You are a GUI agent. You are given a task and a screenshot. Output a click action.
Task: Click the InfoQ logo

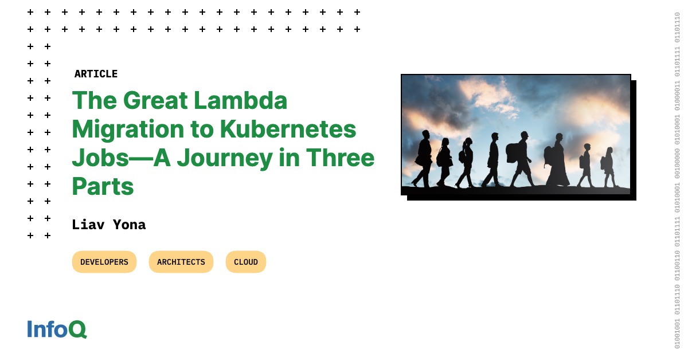point(57,329)
